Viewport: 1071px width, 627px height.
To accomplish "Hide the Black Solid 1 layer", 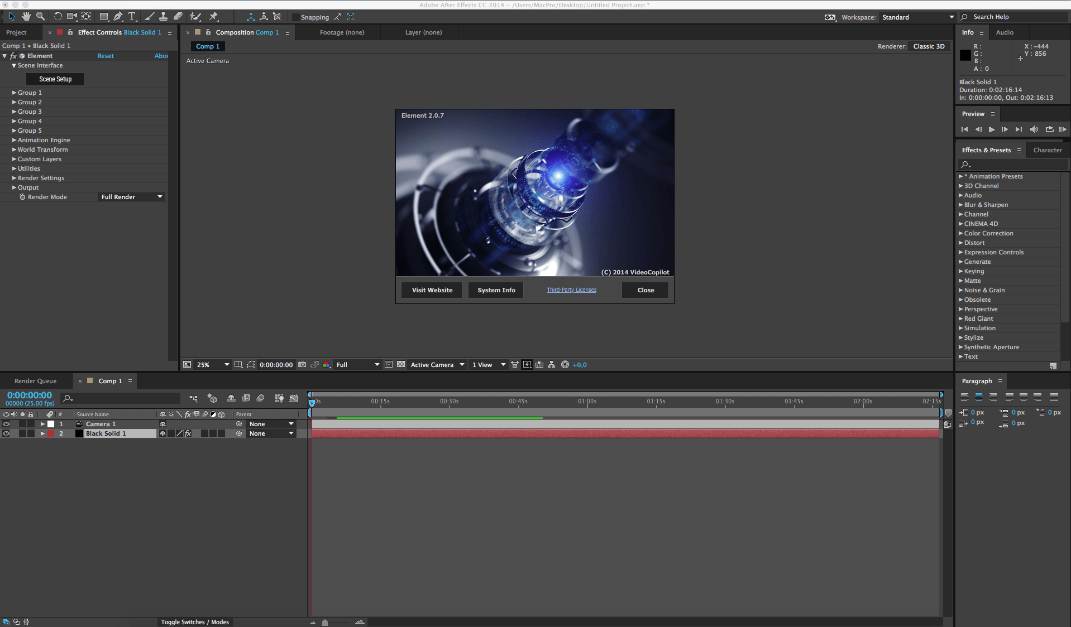I will 6,433.
